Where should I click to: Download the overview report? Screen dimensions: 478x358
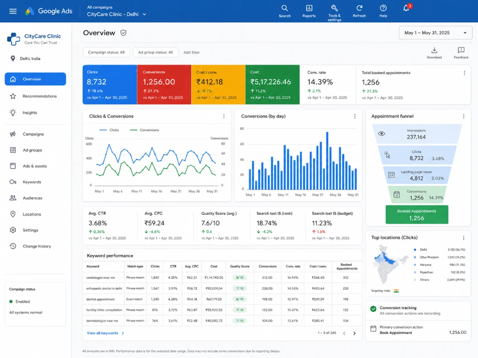pos(434,53)
